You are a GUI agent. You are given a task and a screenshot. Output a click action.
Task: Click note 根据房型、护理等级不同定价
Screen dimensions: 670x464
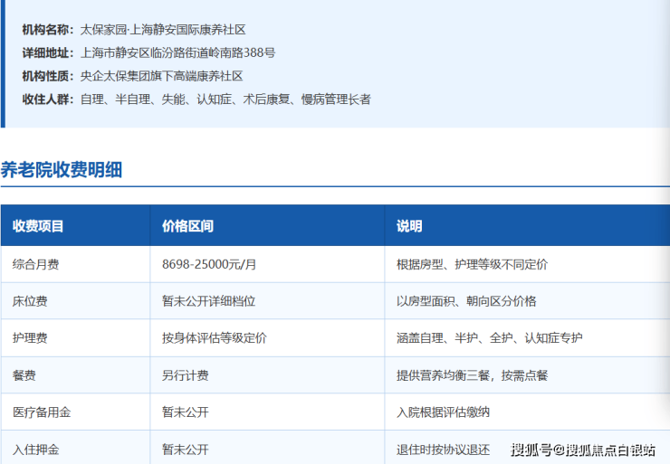(x=472, y=264)
